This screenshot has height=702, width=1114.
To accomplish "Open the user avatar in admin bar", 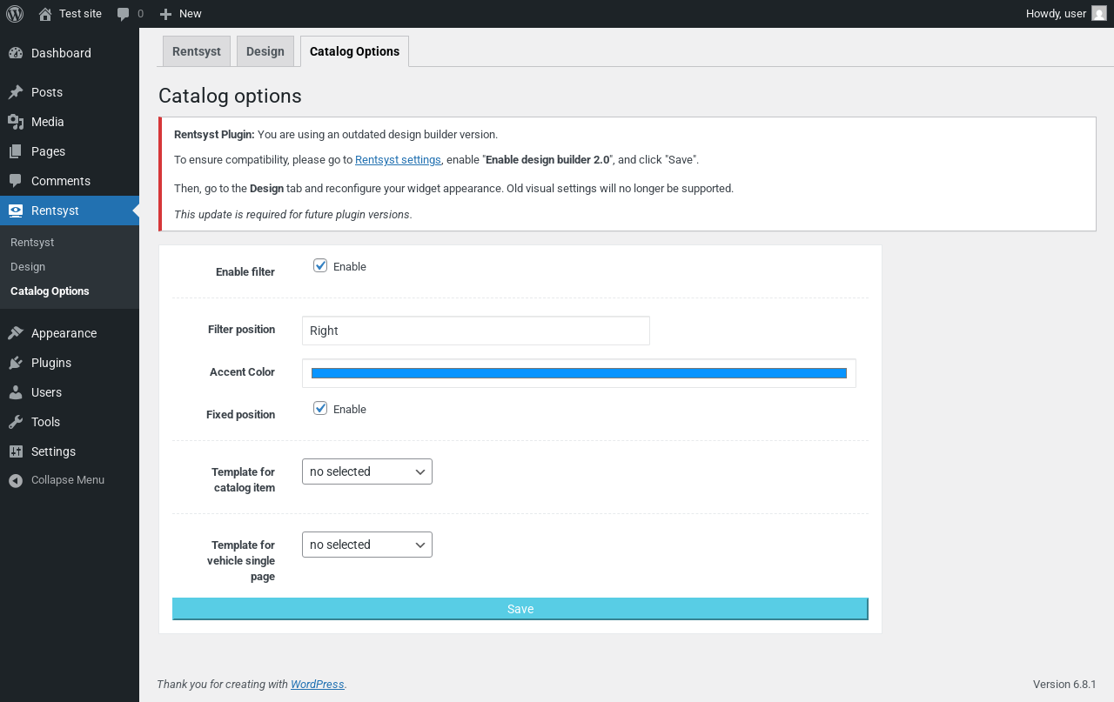I will coord(1099,13).
